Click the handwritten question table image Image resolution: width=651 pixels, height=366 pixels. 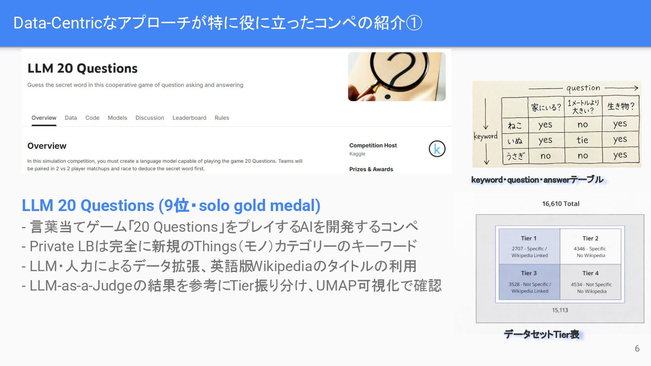coord(557,124)
